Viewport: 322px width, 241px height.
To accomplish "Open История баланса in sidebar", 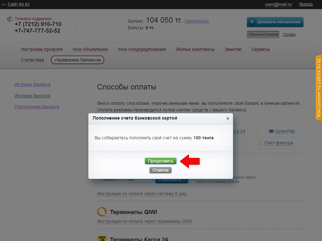I will pyautogui.click(x=32, y=84).
